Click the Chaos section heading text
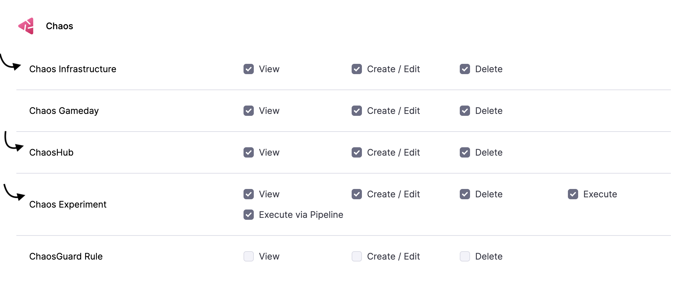The height and width of the screenshot is (291, 685). (59, 26)
